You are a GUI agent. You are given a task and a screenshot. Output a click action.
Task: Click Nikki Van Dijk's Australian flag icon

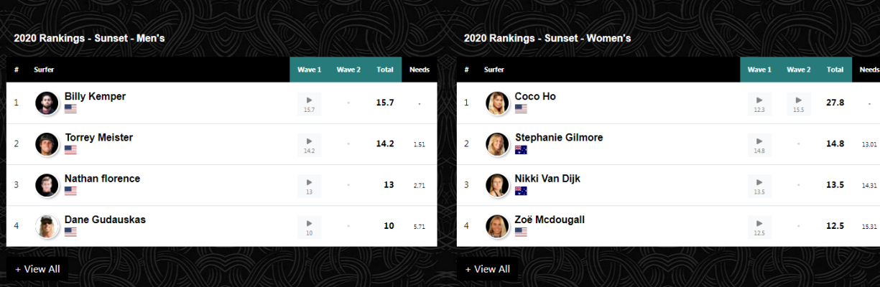pos(521,191)
